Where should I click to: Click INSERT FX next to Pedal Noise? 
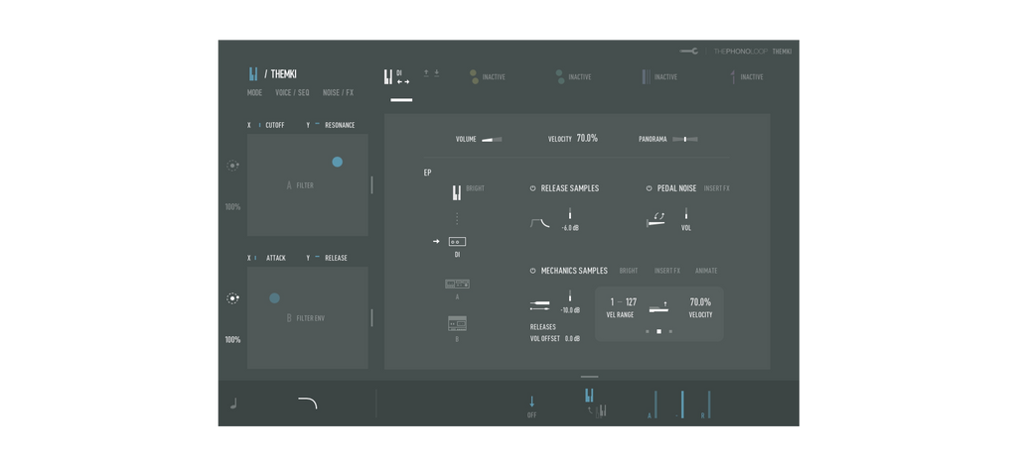coord(717,188)
